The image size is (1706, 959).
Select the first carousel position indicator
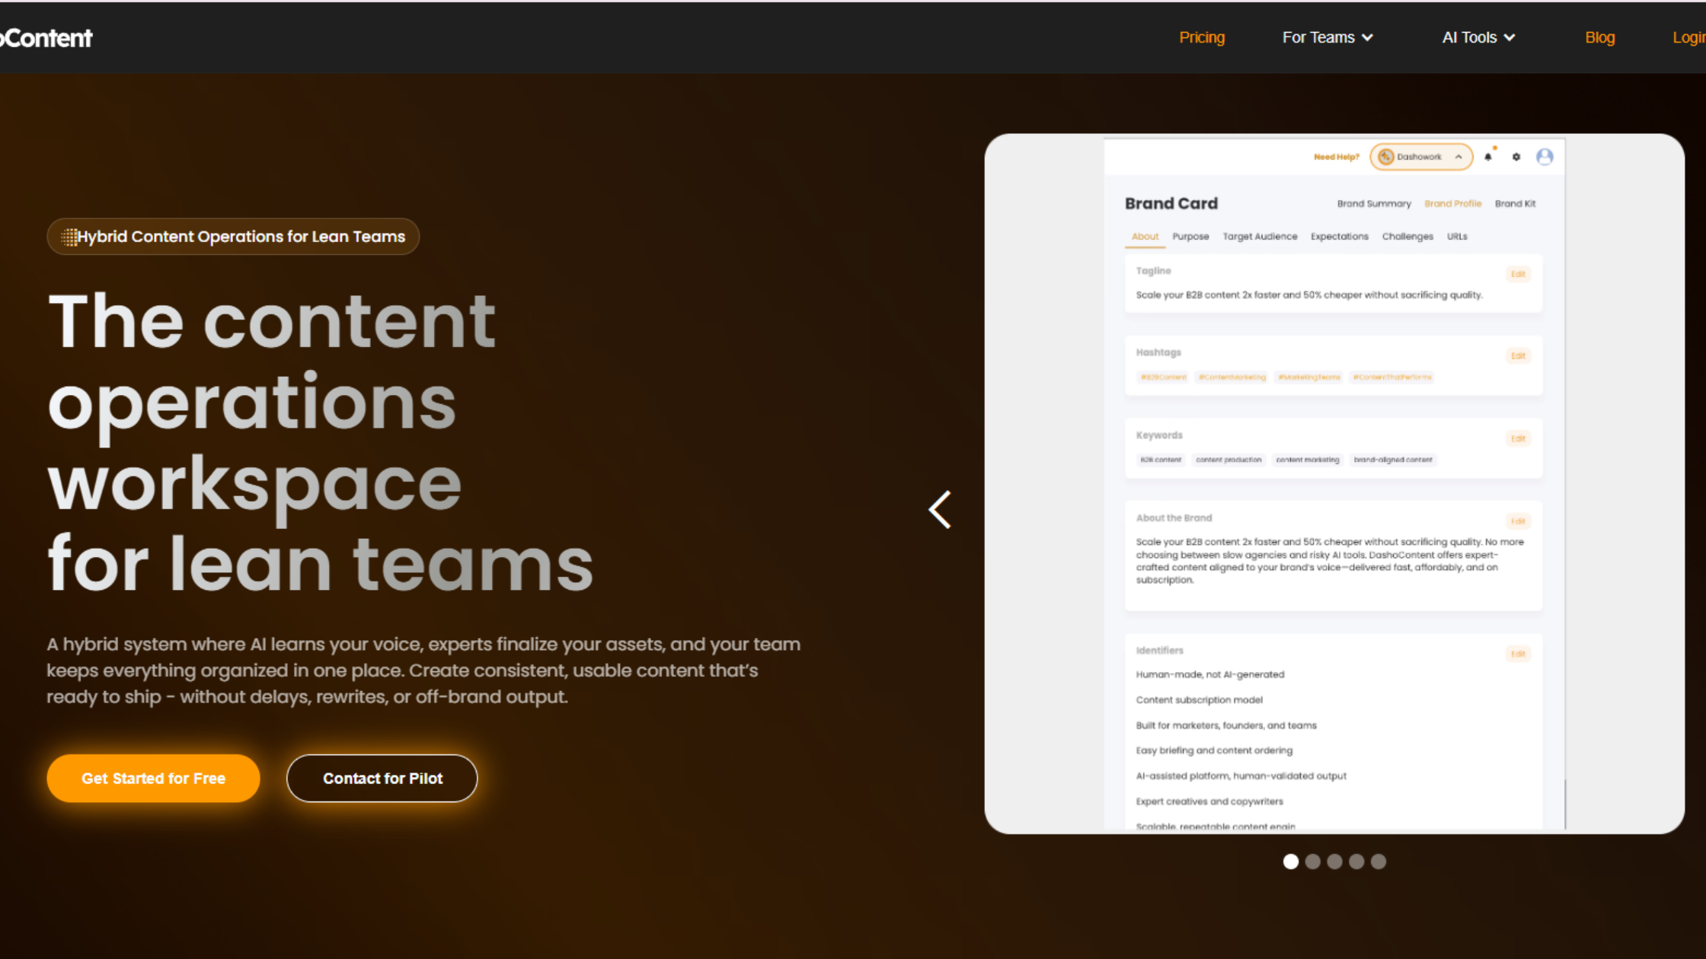1290,862
